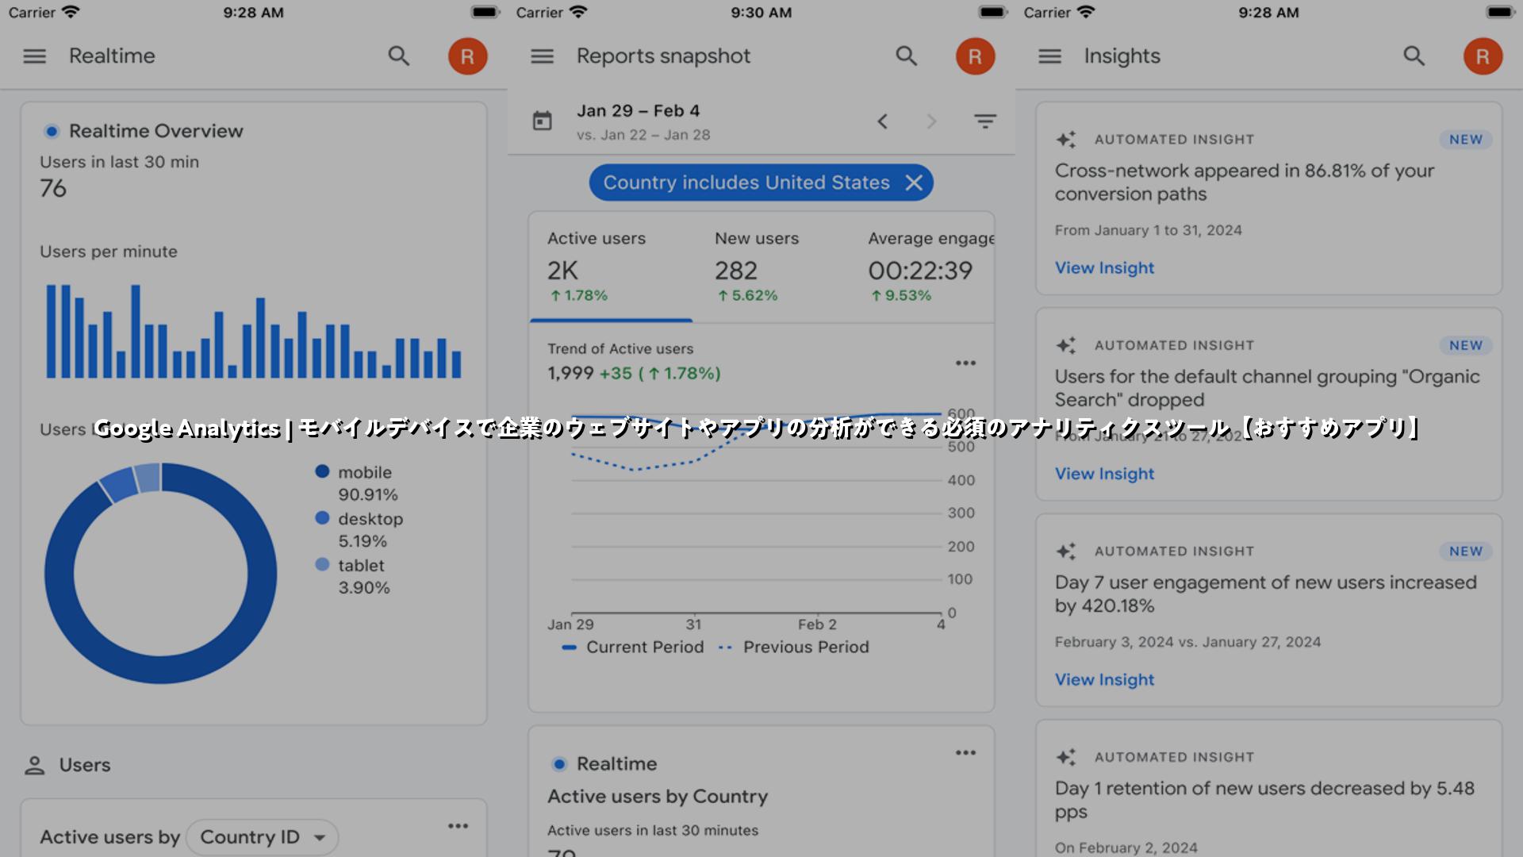Tap search icon on Realtime screen

(399, 56)
